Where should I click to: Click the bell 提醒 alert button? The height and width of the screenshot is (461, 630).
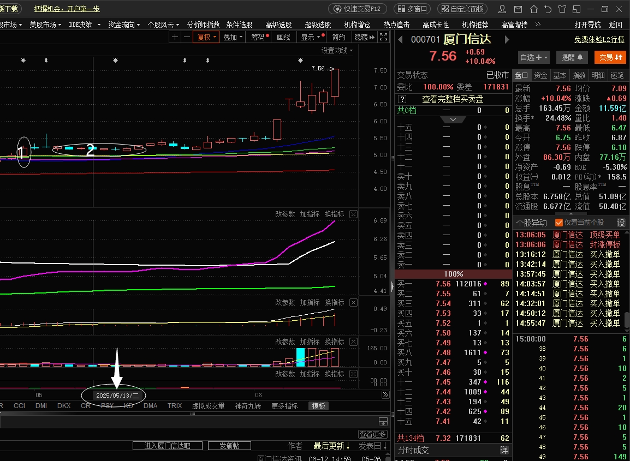click(x=572, y=57)
